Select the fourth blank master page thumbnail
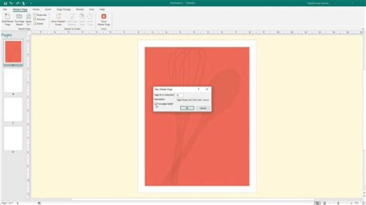366x205 pixels. (13, 138)
